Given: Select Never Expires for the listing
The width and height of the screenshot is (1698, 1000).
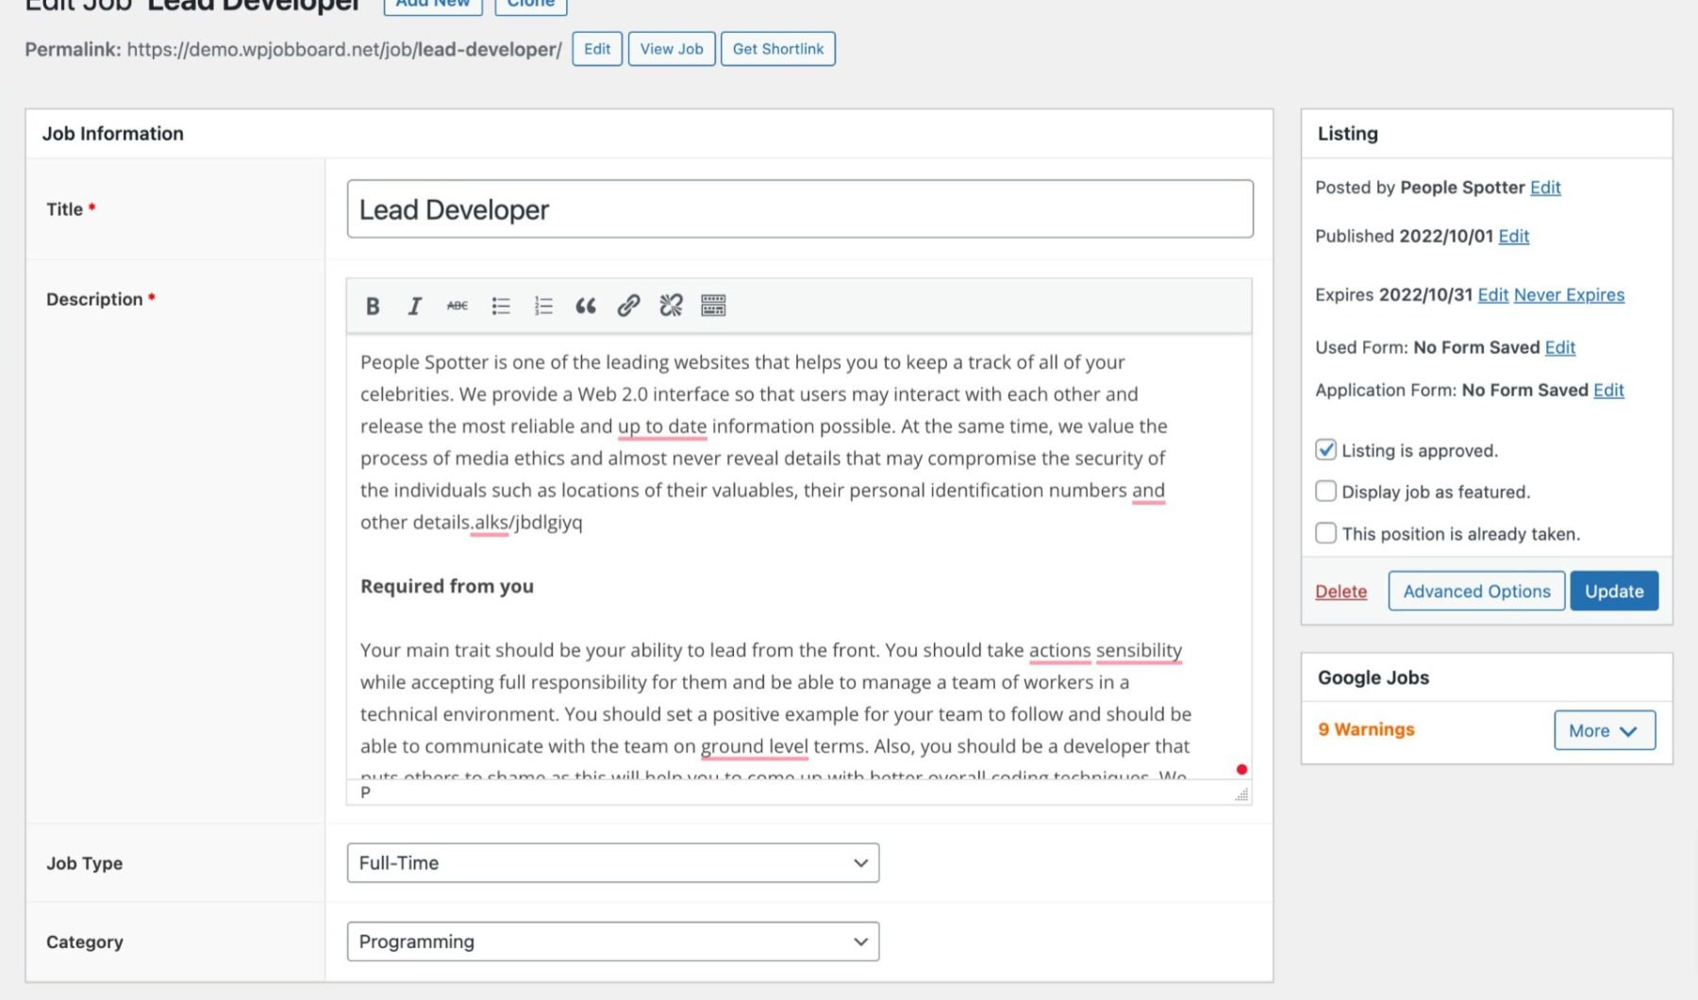Looking at the screenshot, I should [1569, 294].
